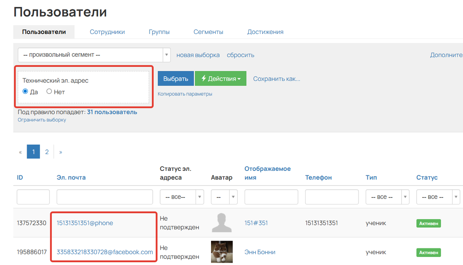Select the 'Нет' radio button
The height and width of the screenshot is (265, 463).
49,92
